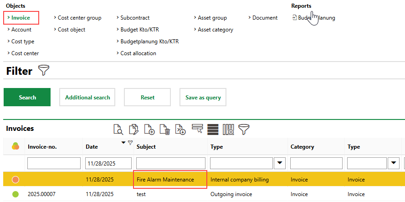Click the Category filter input field
This screenshot has width=405, height=202.
pos(317,163)
